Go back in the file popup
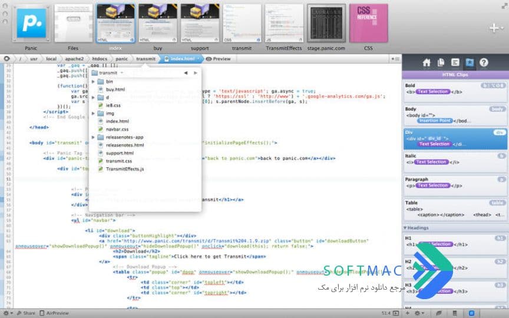The height and width of the screenshot is (318, 509). [x=186, y=73]
